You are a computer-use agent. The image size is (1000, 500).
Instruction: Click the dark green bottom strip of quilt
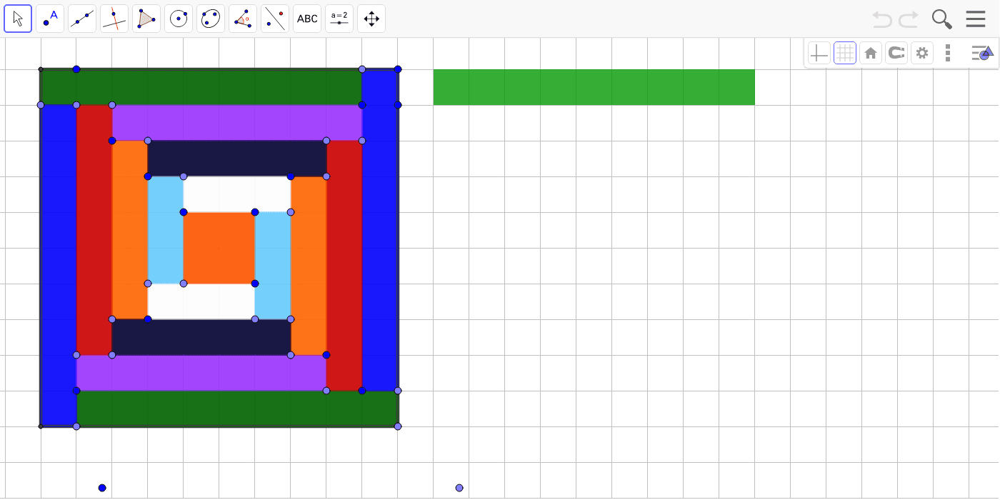click(x=237, y=409)
